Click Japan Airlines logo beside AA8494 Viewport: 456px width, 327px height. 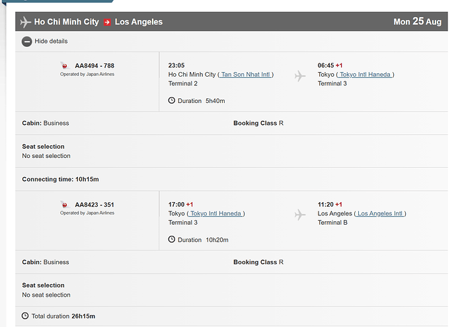click(x=65, y=65)
